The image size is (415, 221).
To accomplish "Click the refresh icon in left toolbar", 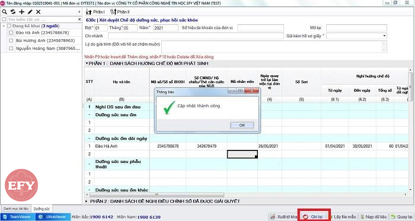I will coord(13,12).
